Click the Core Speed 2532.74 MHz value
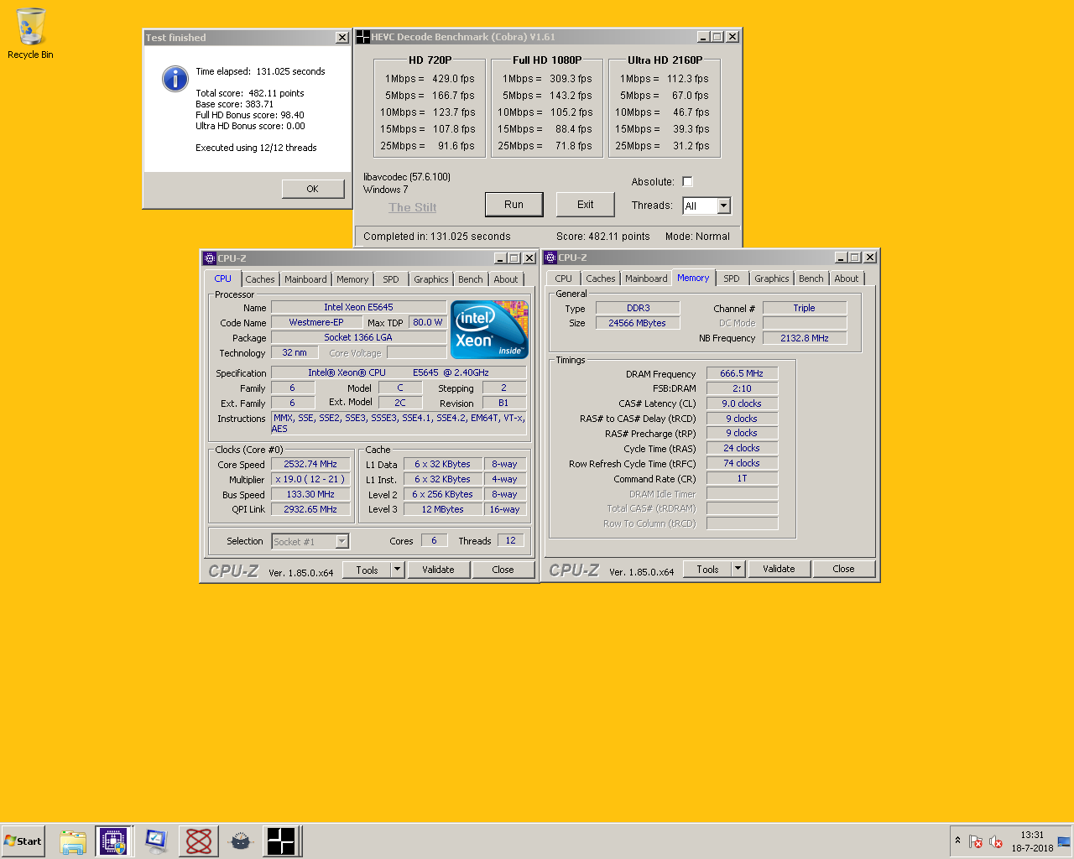 (310, 464)
